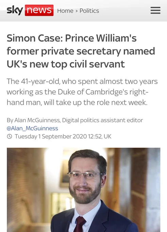Click the black 'sky' wordmark logo
Image resolution: width=167 pixels, height=232 pixels.
[x=15, y=10]
